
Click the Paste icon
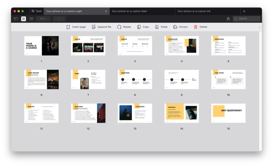pos(157,27)
